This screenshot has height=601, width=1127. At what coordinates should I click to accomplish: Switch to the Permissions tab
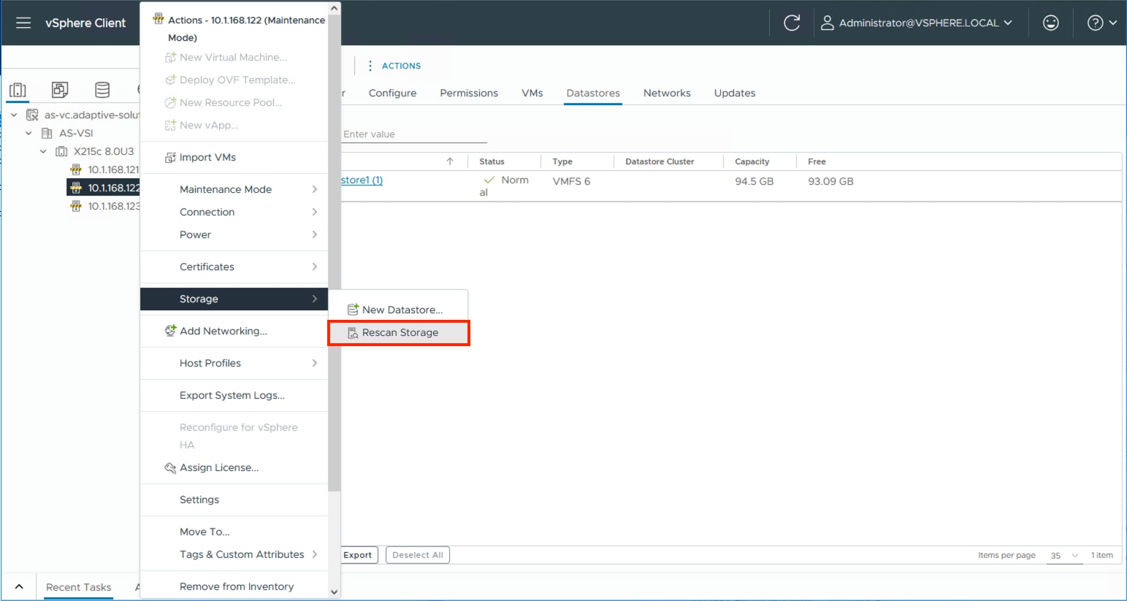pos(469,93)
